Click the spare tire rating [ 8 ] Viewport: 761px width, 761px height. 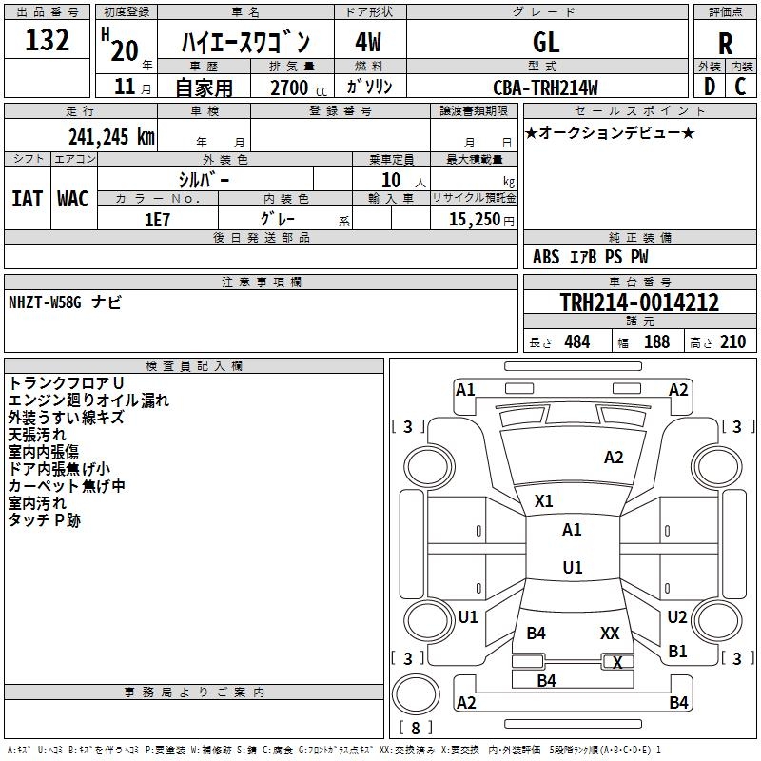pyautogui.click(x=415, y=728)
